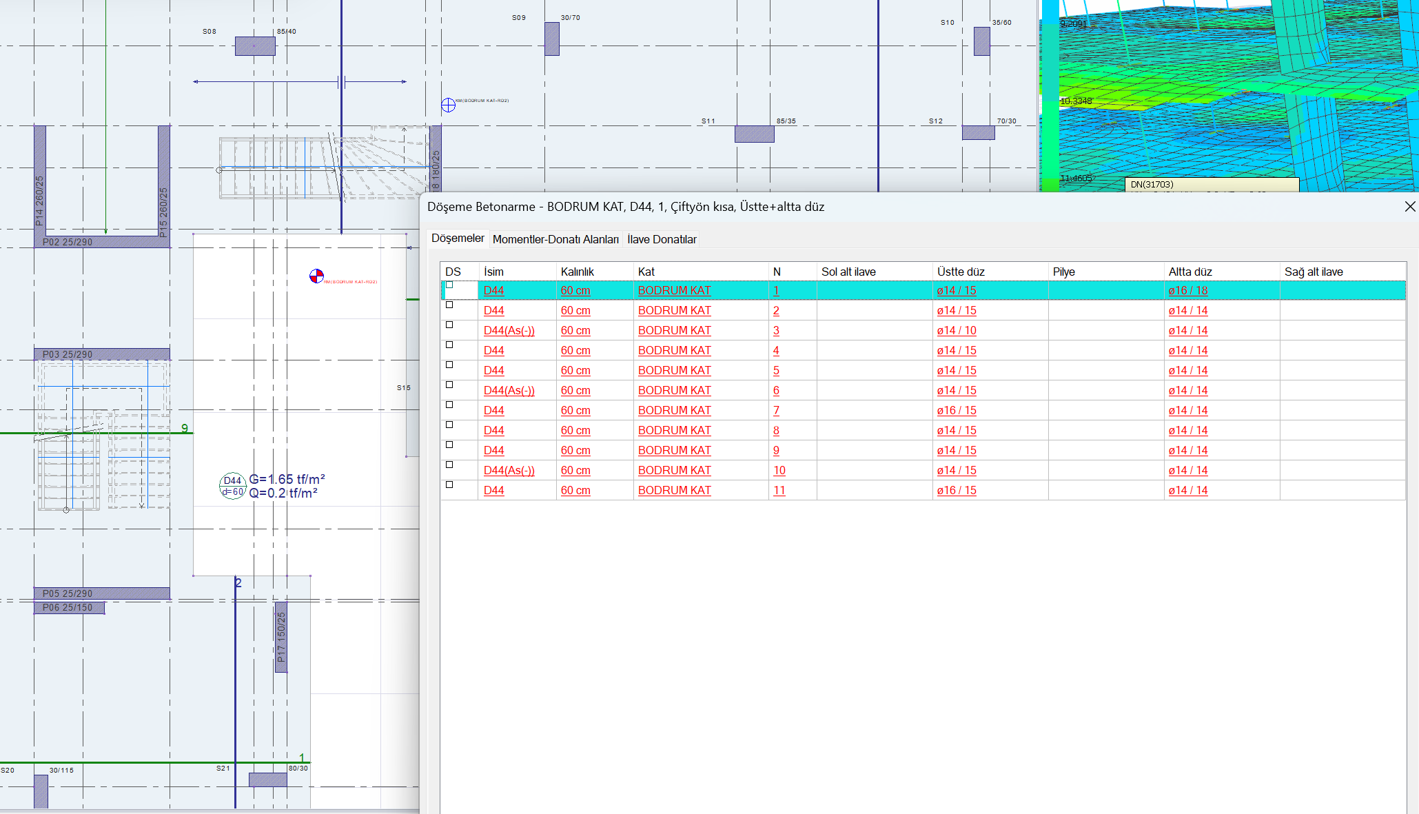Sort by the Kalınlık column header

tap(595, 272)
